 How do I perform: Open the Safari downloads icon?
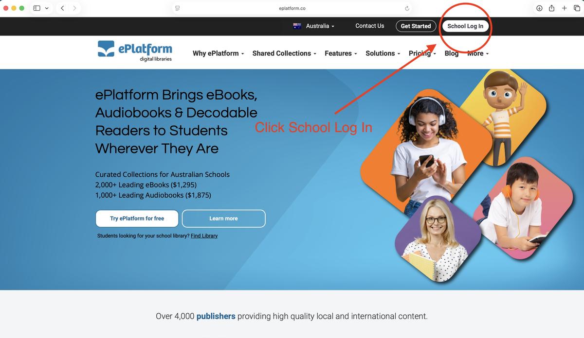[539, 8]
